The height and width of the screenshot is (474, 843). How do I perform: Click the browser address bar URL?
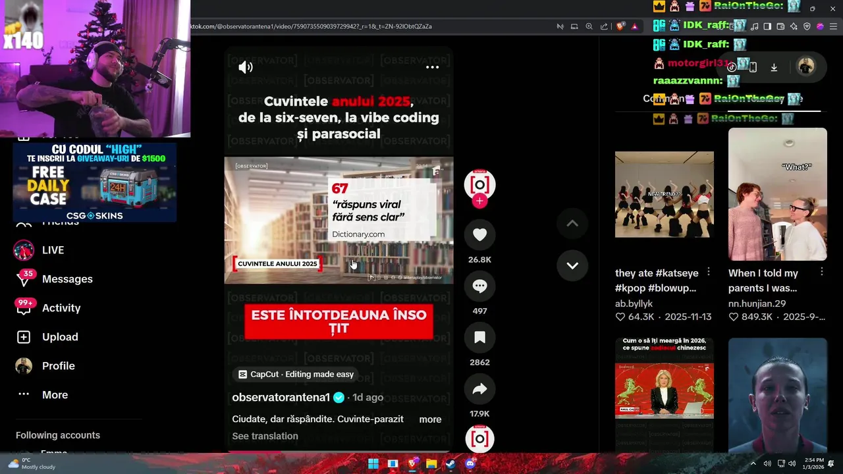coord(311,26)
